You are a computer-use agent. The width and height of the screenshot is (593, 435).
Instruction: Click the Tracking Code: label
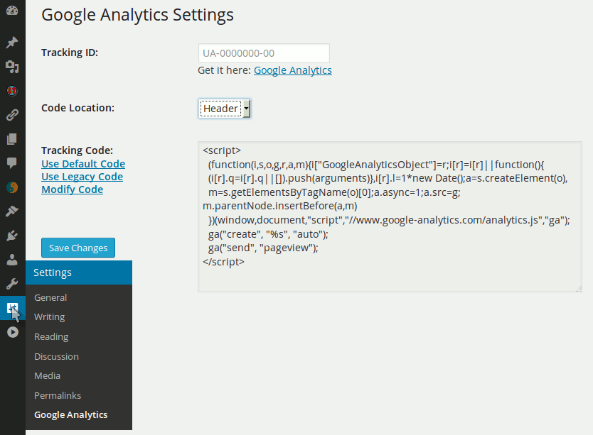[x=78, y=150]
